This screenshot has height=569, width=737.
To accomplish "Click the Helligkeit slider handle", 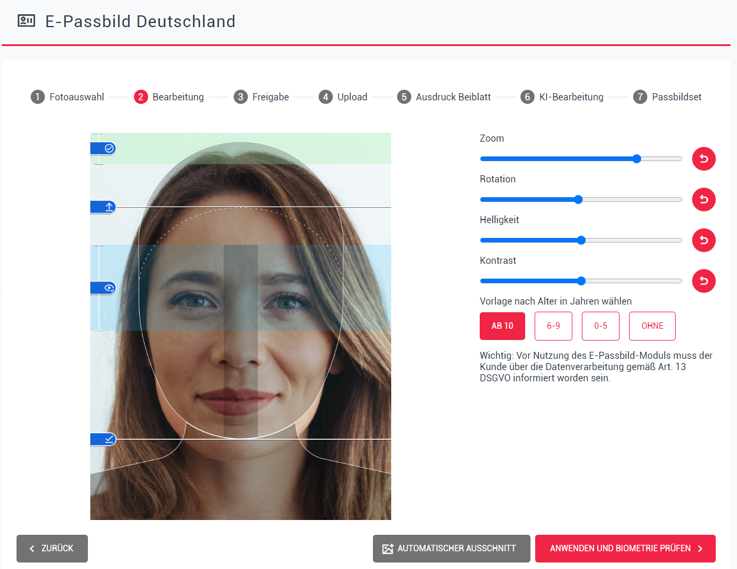I will pos(581,240).
